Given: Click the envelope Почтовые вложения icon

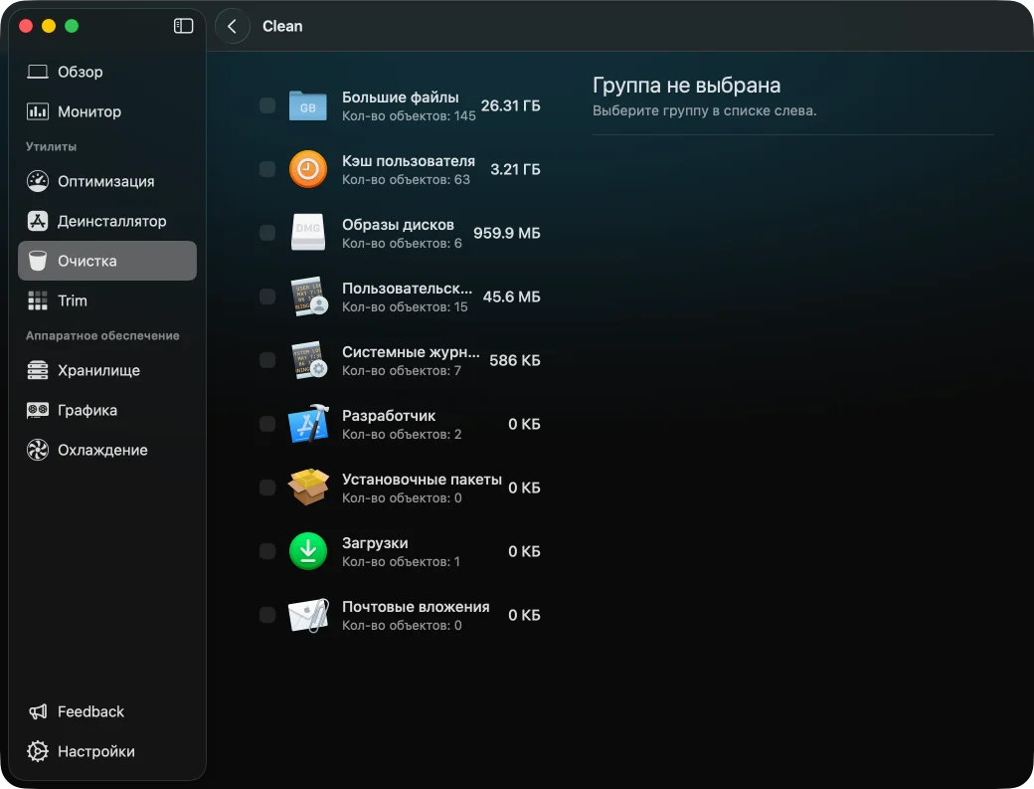Looking at the screenshot, I should click(x=308, y=615).
